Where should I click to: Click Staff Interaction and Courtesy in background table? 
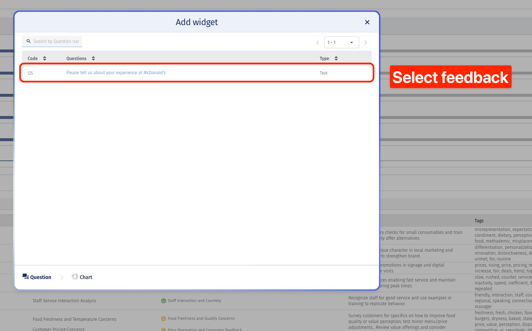194,300
